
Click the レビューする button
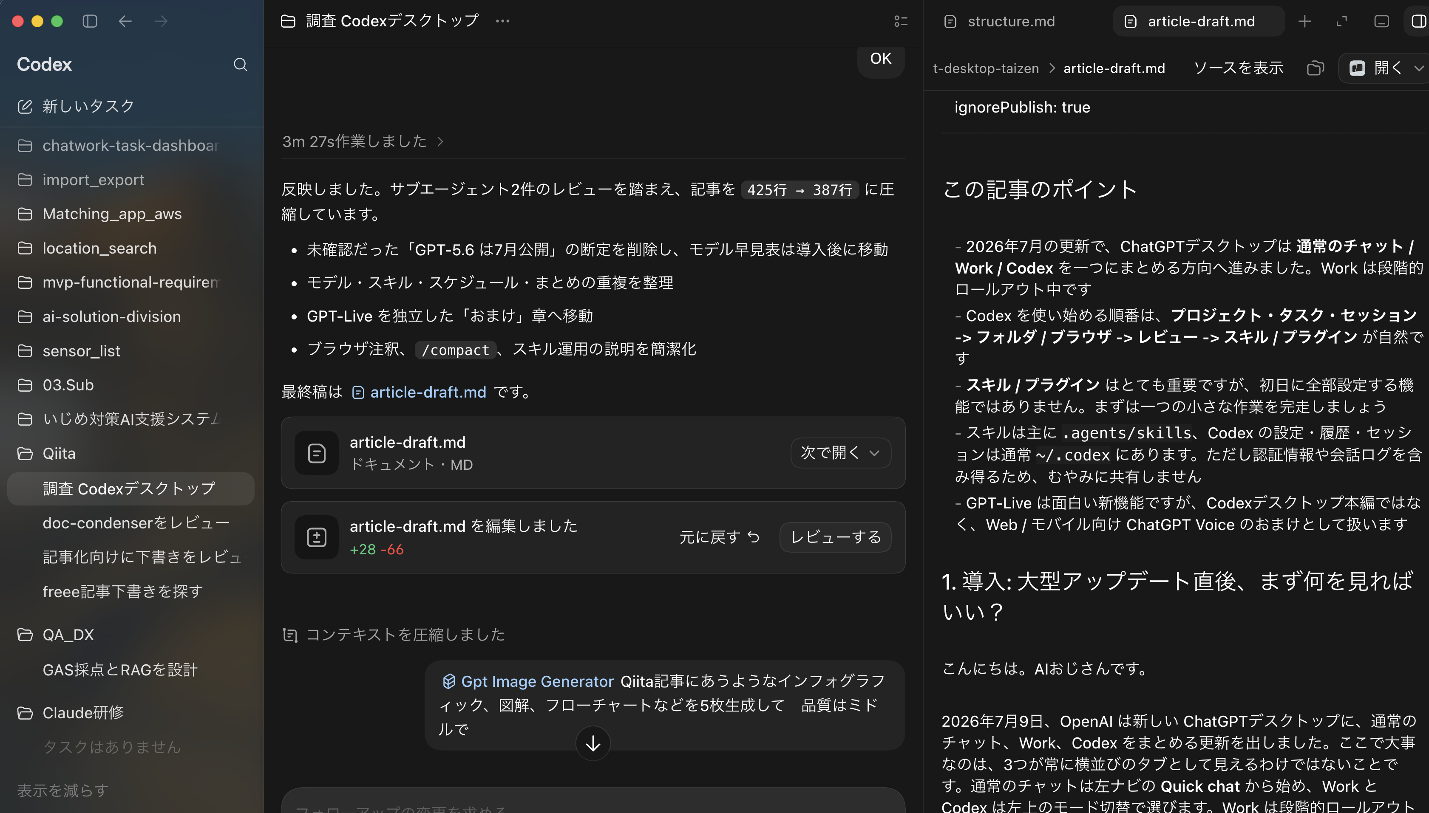pos(835,537)
